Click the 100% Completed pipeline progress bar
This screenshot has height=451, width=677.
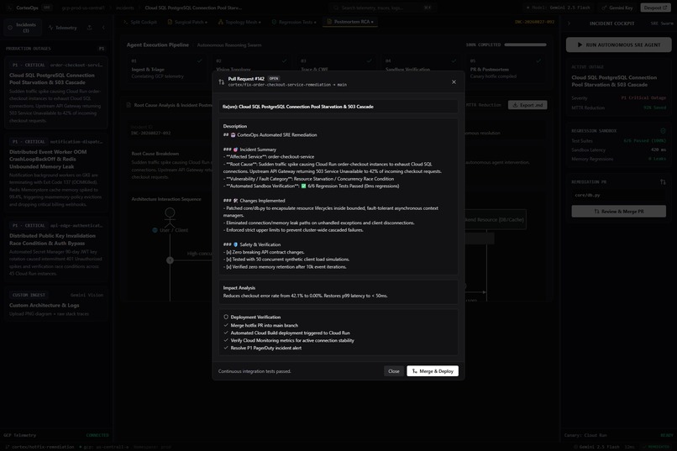pos(525,45)
